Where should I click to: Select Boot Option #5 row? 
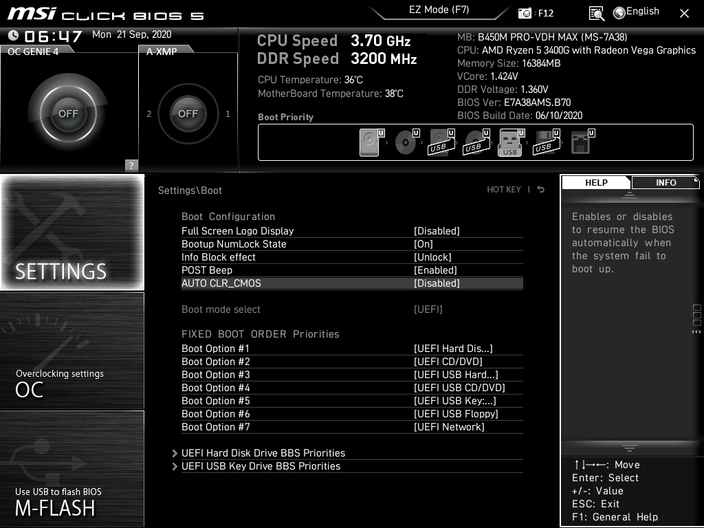(x=352, y=401)
